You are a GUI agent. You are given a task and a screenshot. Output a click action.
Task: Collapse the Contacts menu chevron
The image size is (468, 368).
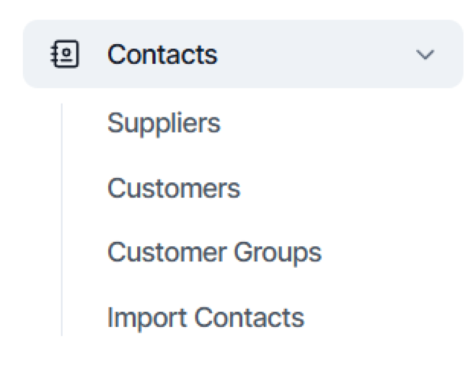point(426,55)
